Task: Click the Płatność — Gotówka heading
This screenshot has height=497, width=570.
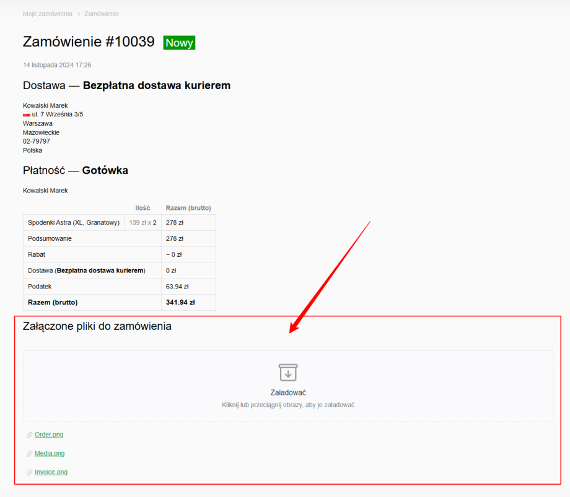Action: click(x=76, y=170)
